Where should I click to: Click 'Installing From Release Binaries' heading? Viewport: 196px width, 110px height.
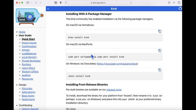click(87, 85)
